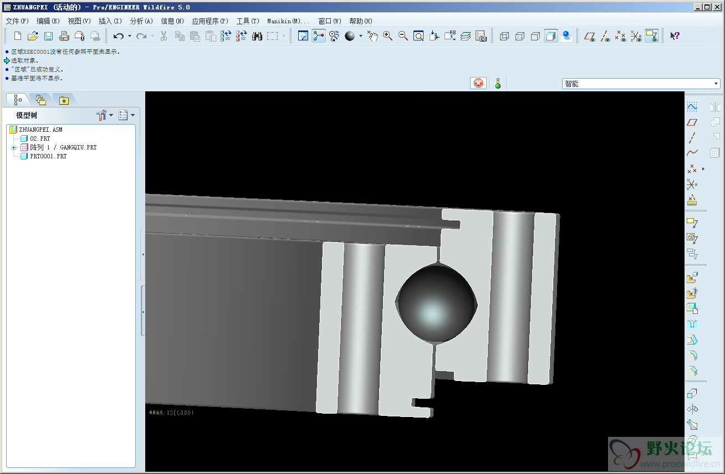Toggle annotation element display
The width and height of the screenshot is (725, 474).
652,36
